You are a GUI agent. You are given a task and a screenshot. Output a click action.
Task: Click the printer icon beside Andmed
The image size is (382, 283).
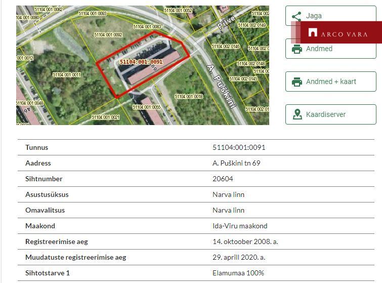296,49
